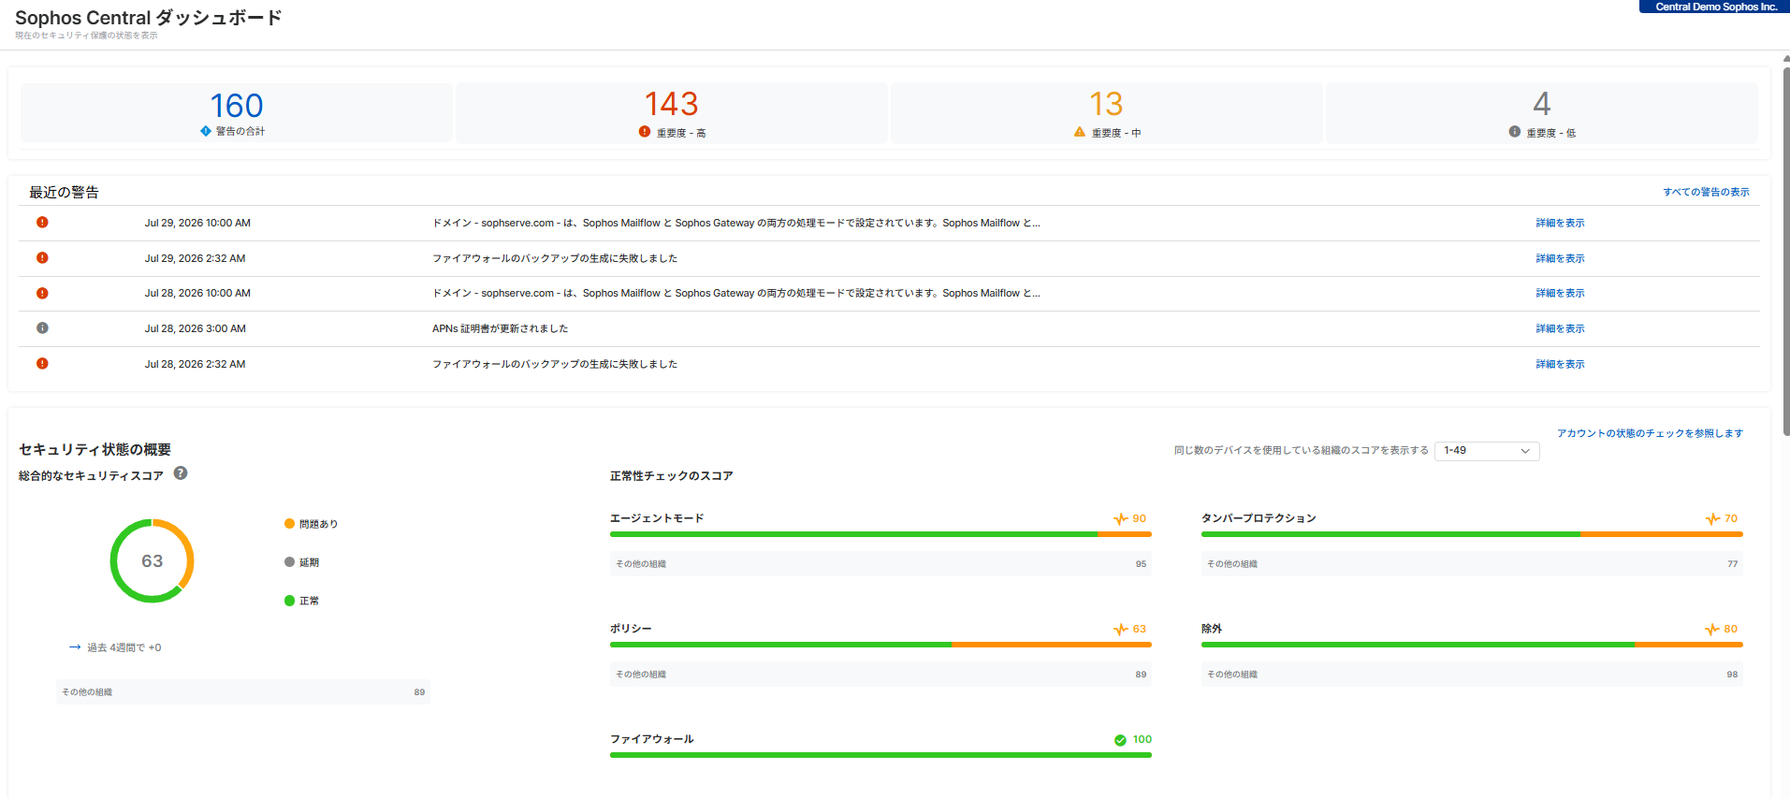Click the blue diamond total alerts icon

tap(206, 131)
